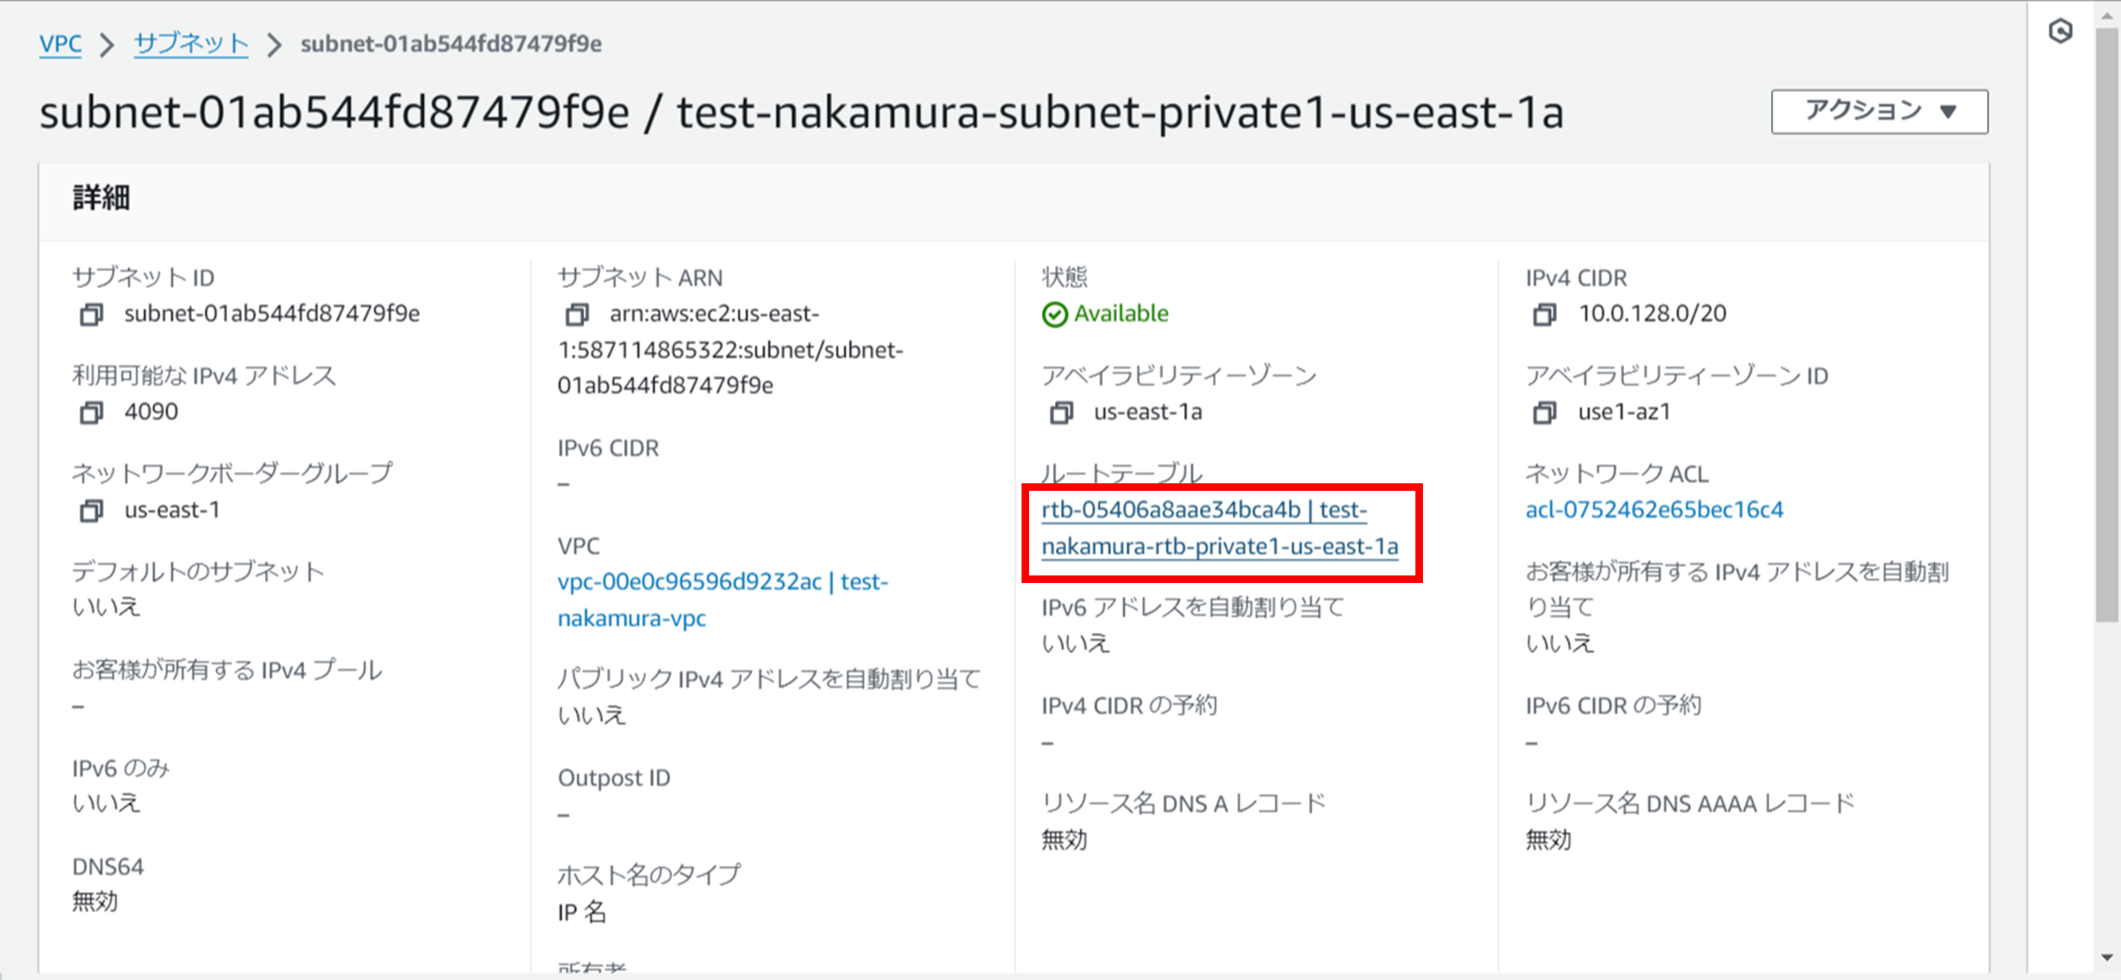
Task: Copy the subnet ARN value
Action: pos(577,315)
